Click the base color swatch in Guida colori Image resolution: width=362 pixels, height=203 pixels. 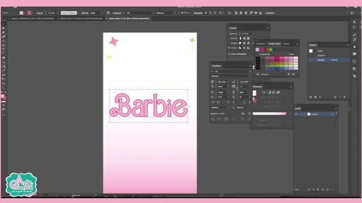click(x=257, y=50)
